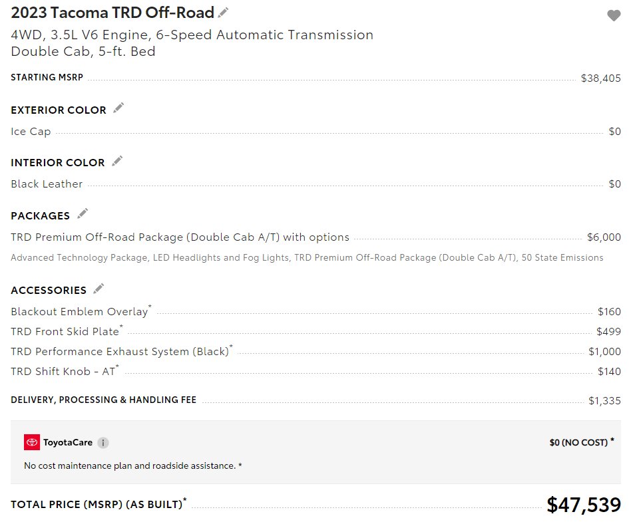Click the TRD Performance Exhaust System asterisk
The height and width of the screenshot is (526, 631).
(x=231, y=346)
